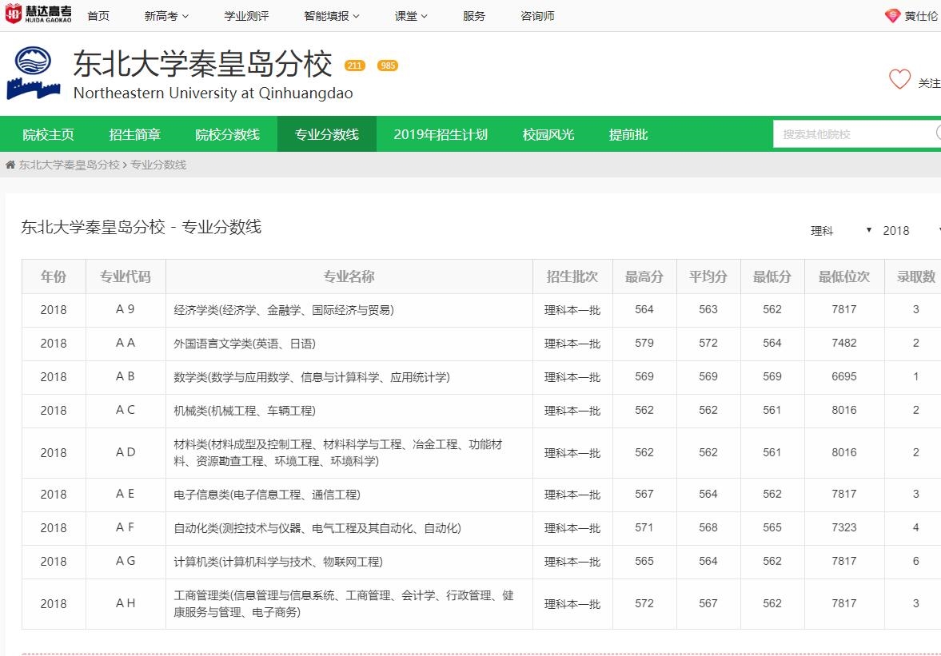The image size is (941, 656).
Task: Open 咨询师 in top navigation
Action: coord(538,16)
